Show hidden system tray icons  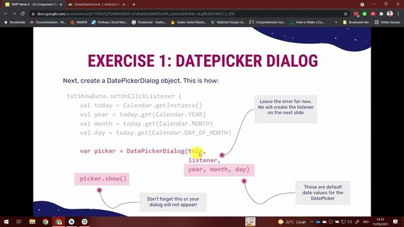coord(311,221)
